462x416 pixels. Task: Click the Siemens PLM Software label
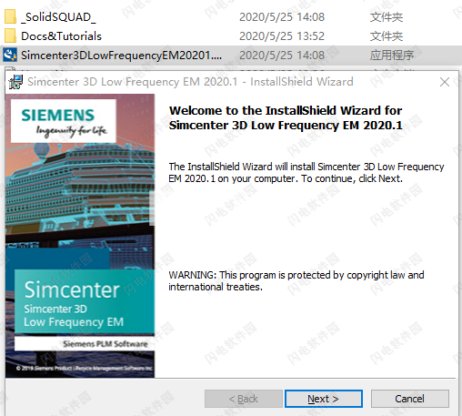pyautogui.click(x=105, y=344)
